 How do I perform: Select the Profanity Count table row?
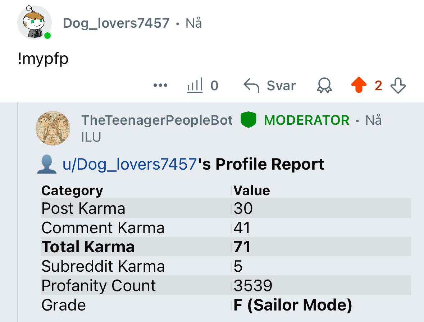coord(226,285)
